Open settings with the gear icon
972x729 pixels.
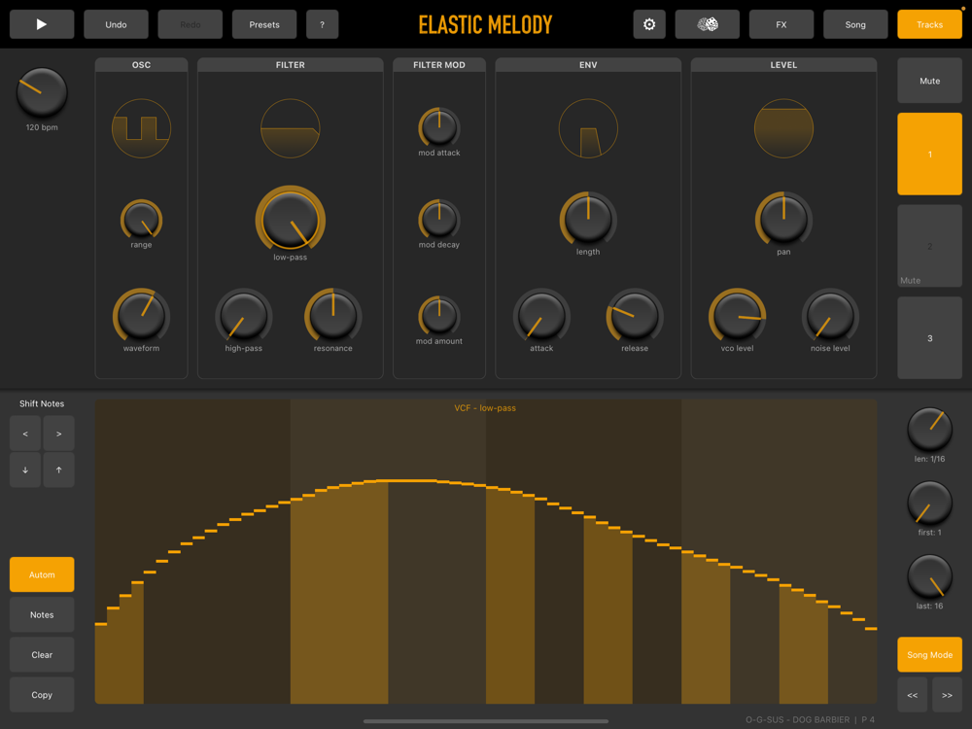click(x=649, y=24)
